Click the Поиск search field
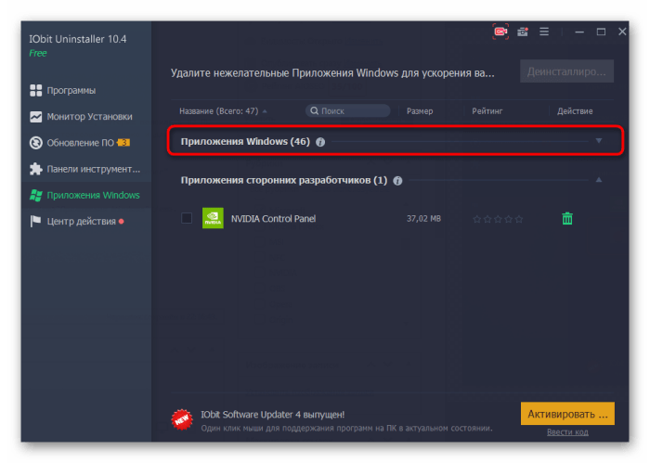650x463 pixels. click(x=348, y=111)
